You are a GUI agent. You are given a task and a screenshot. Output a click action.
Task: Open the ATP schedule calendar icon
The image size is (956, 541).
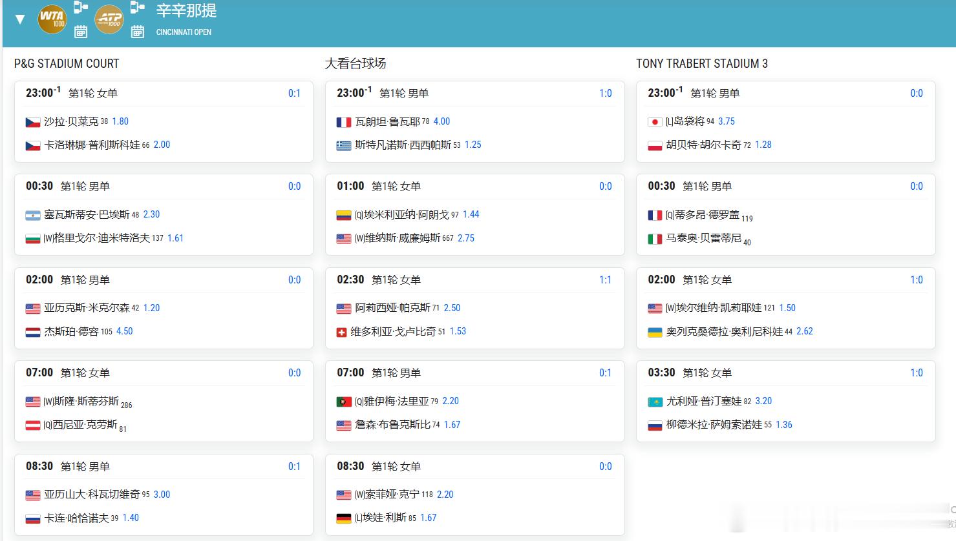coord(138,31)
